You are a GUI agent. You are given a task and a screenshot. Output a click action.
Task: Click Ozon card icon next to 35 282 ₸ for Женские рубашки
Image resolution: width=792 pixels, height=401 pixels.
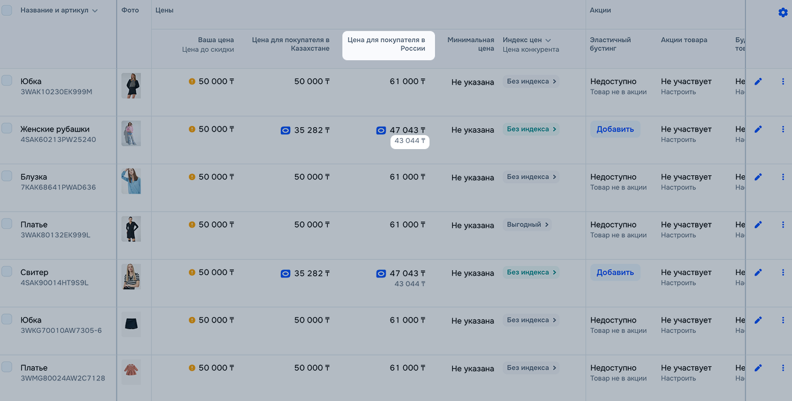pyautogui.click(x=285, y=130)
